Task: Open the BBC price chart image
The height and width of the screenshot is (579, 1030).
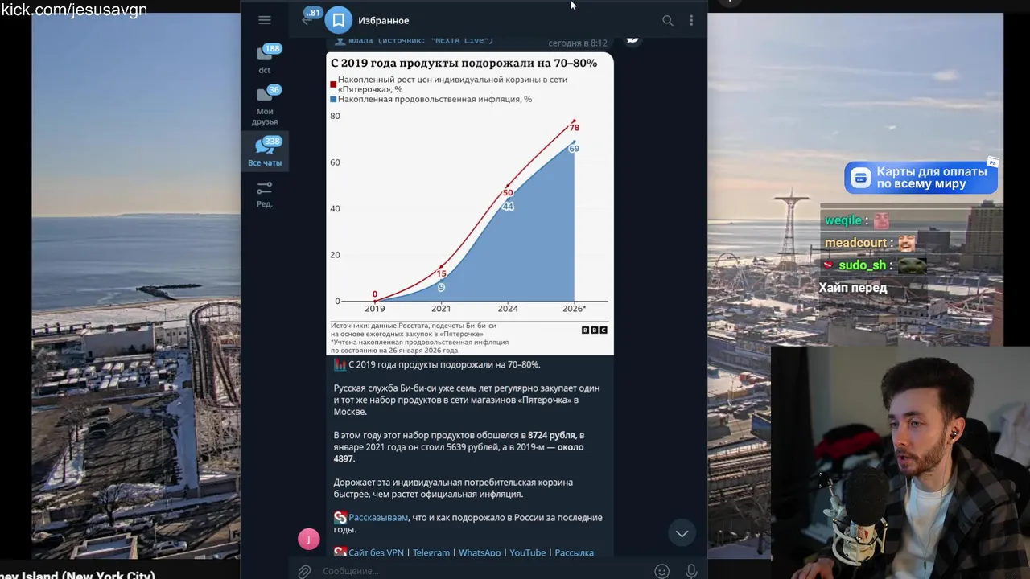Action: click(470, 203)
